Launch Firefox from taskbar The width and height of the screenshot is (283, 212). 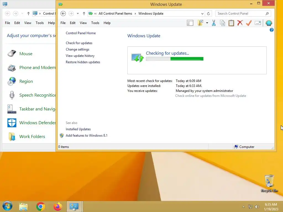click(58, 206)
